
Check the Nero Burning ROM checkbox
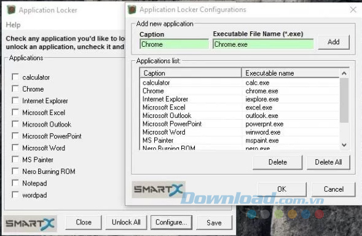pos(15,171)
